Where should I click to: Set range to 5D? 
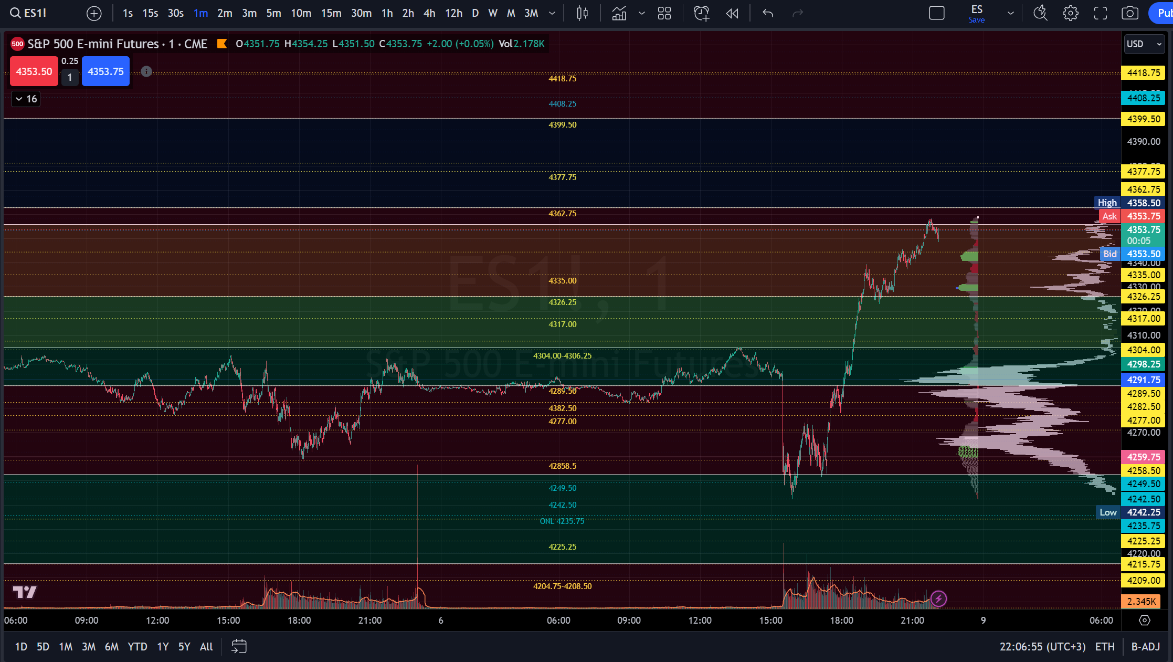[x=43, y=647]
